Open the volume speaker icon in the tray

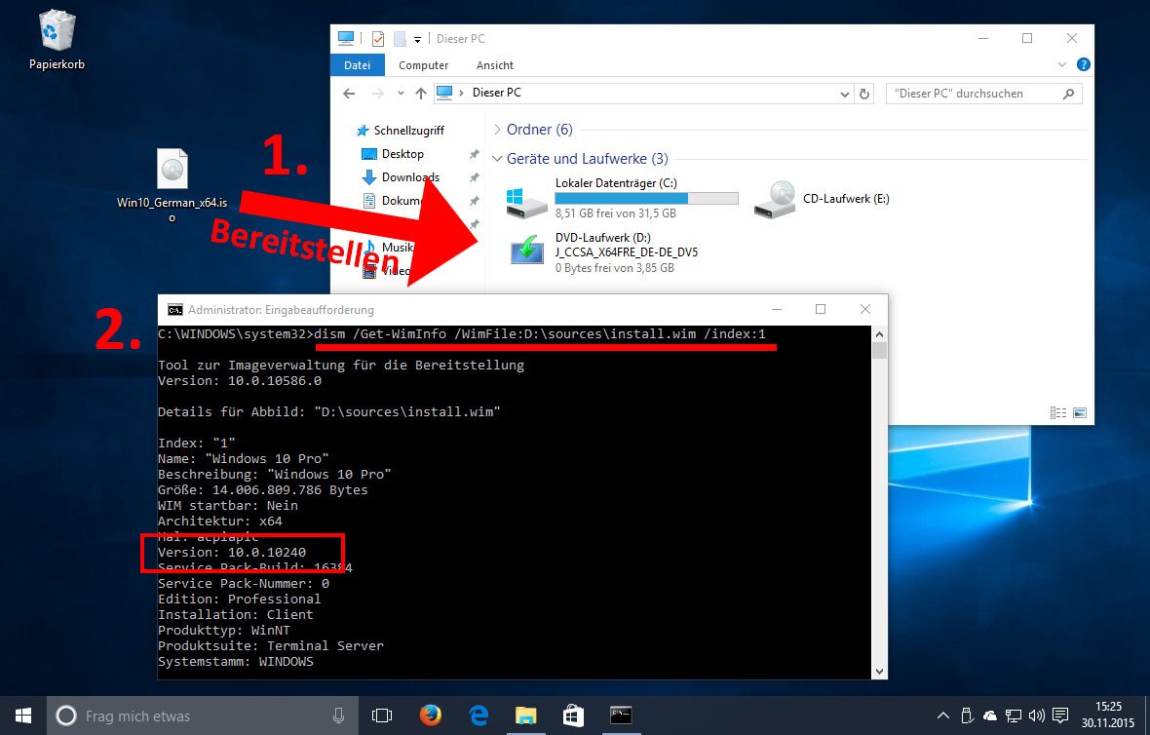coord(1036,715)
